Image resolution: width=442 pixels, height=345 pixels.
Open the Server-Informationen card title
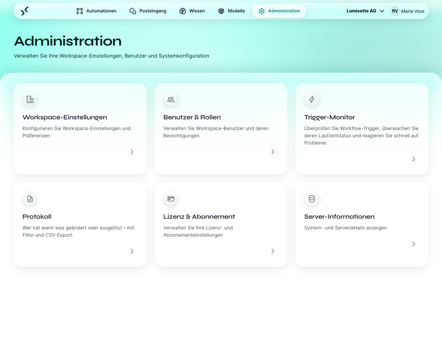click(339, 217)
